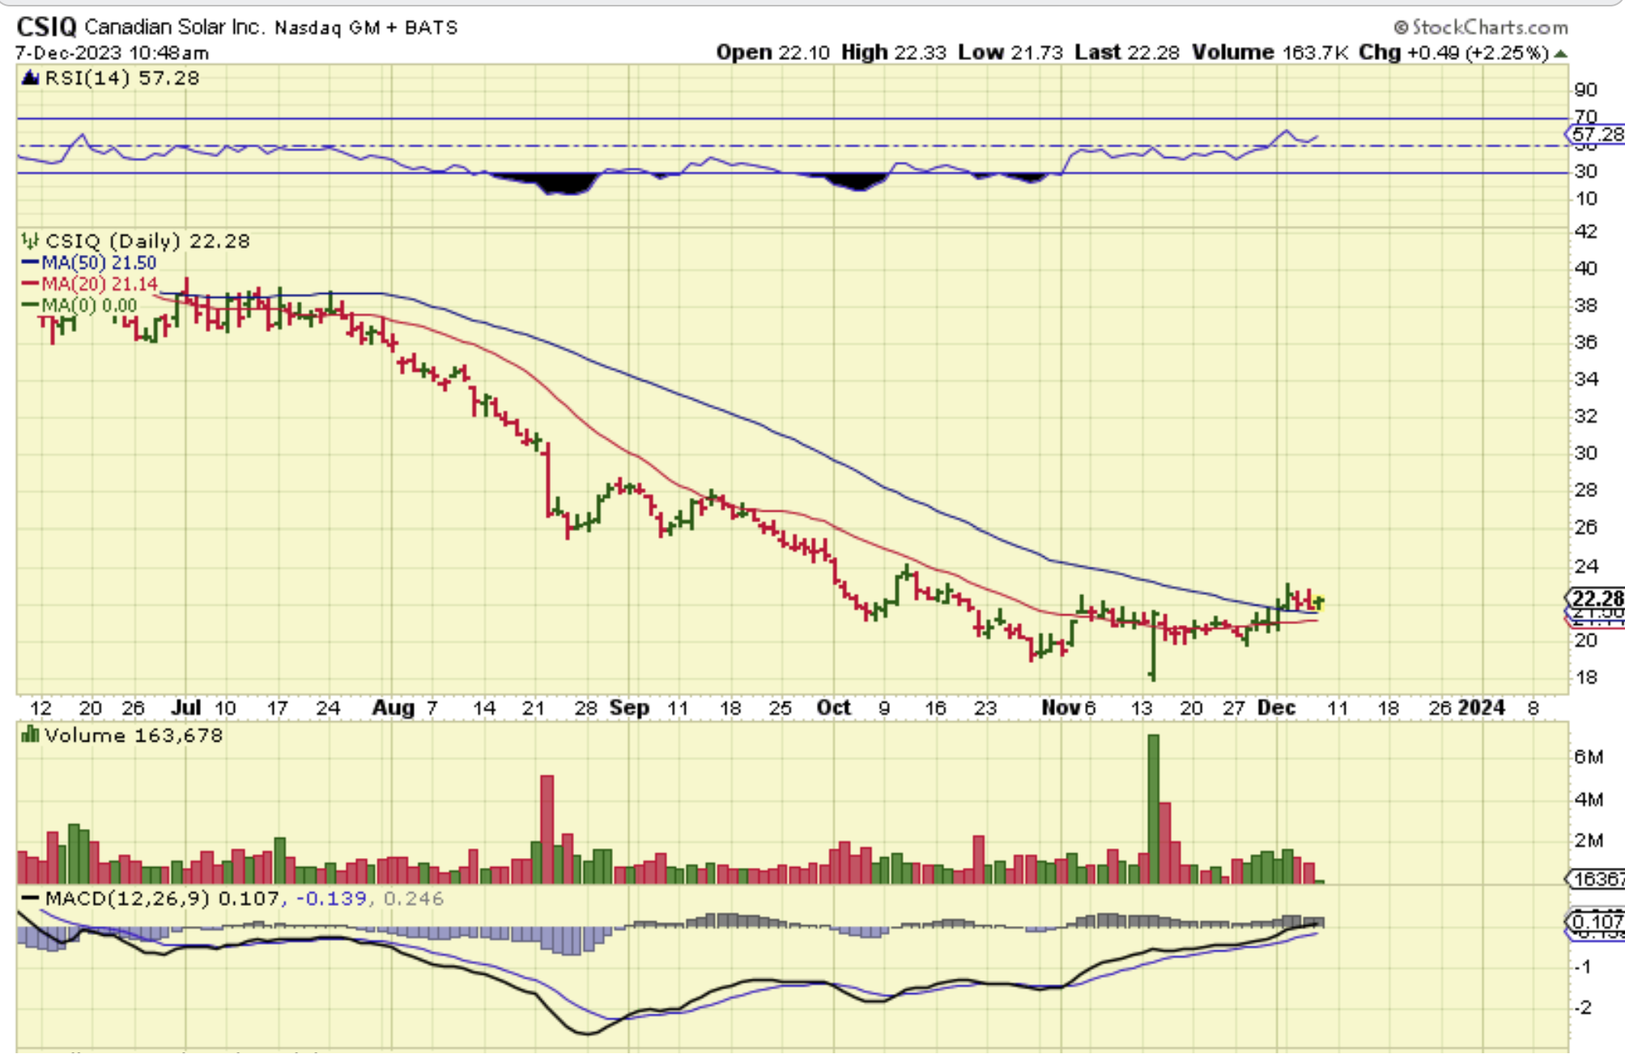Click the Volume 163.7K header readout
Image resolution: width=1625 pixels, height=1054 pixels.
pyautogui.click(x=1269, y=53)
